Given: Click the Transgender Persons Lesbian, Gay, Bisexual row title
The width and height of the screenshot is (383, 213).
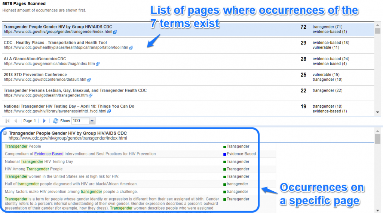Looking at the screenshot, I should click(75, 90).
